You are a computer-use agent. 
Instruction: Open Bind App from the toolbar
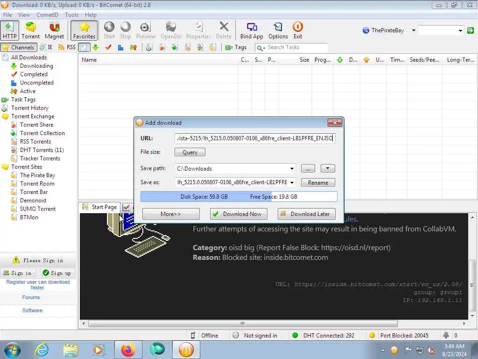coord(252,30)
